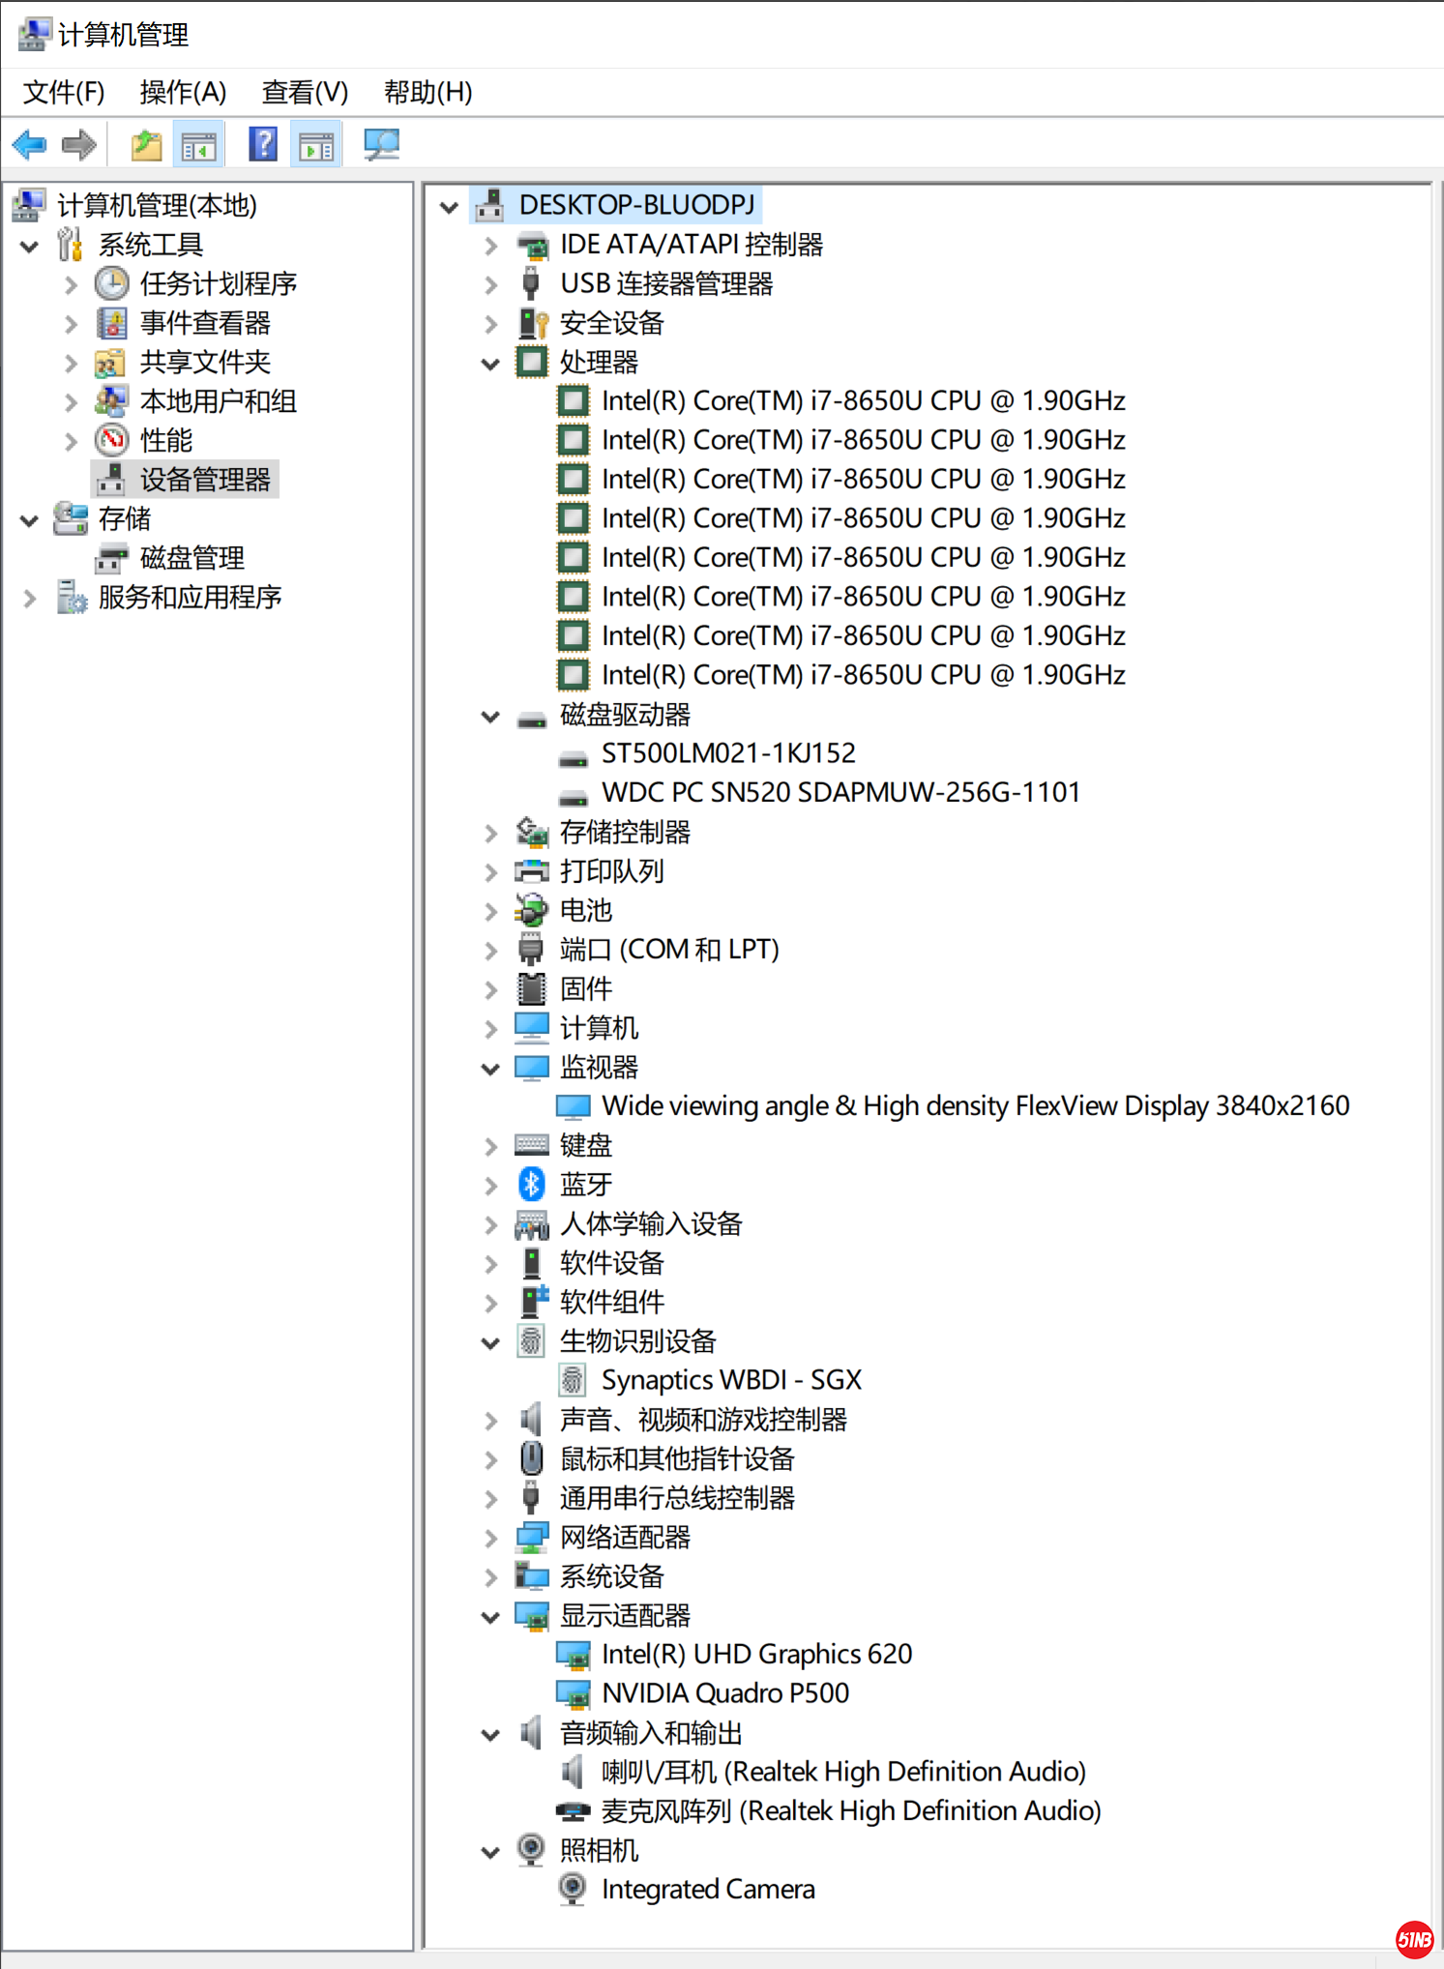The image size is (1444, 1969).
Task: Expand the 服务和应用程序 tree node
Action: (30, 599)
